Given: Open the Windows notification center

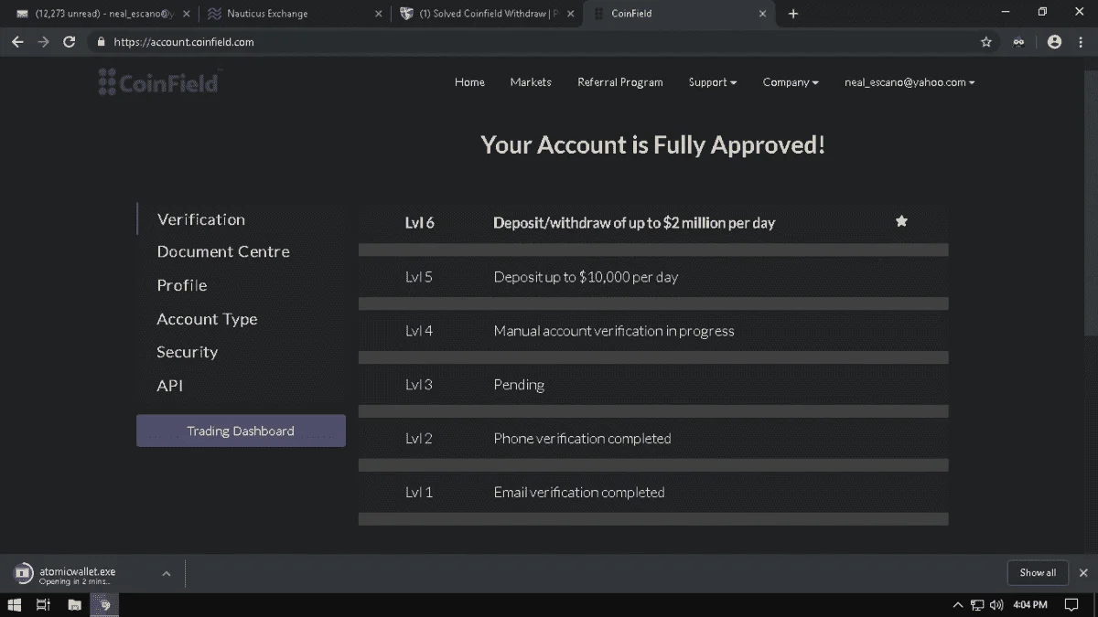Looking at the screenshot, I should [1071, 604].
